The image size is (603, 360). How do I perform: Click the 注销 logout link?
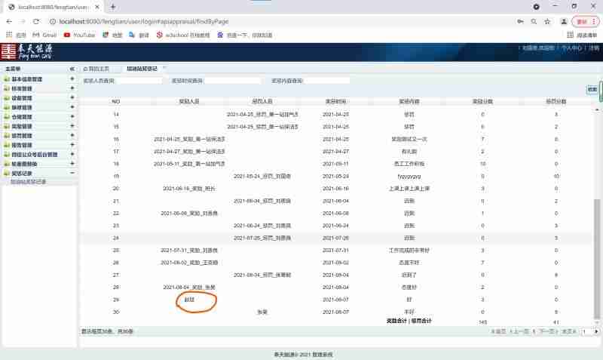593,48
